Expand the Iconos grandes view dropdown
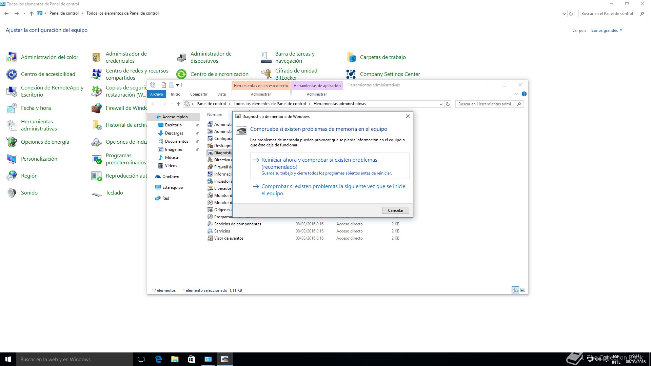 tap(606, 30)
